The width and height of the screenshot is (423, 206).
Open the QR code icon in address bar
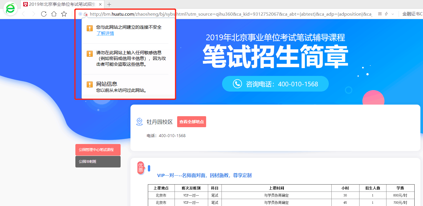point(380,14)
